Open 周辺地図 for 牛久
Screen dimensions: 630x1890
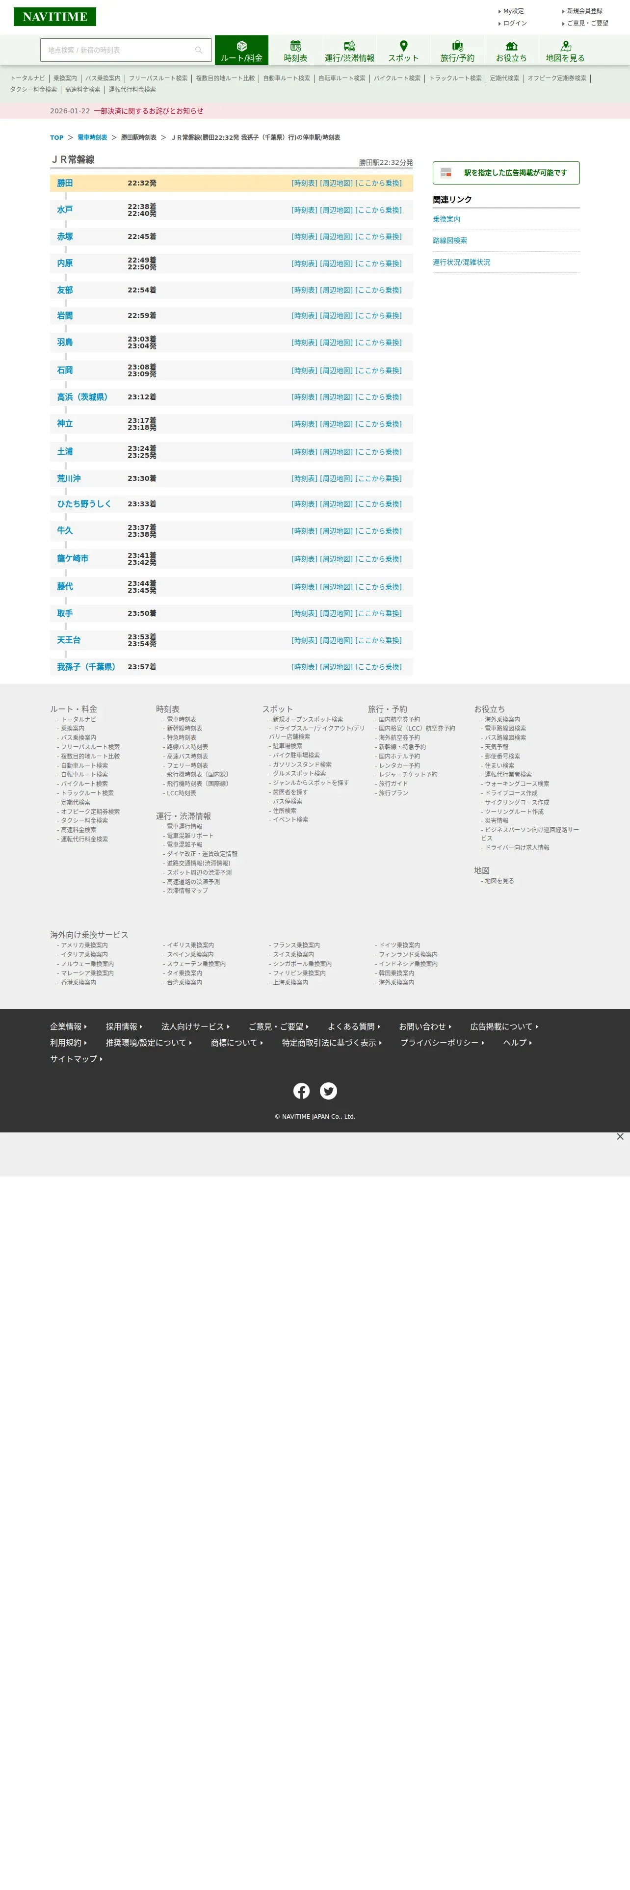(x=336, y=531)
